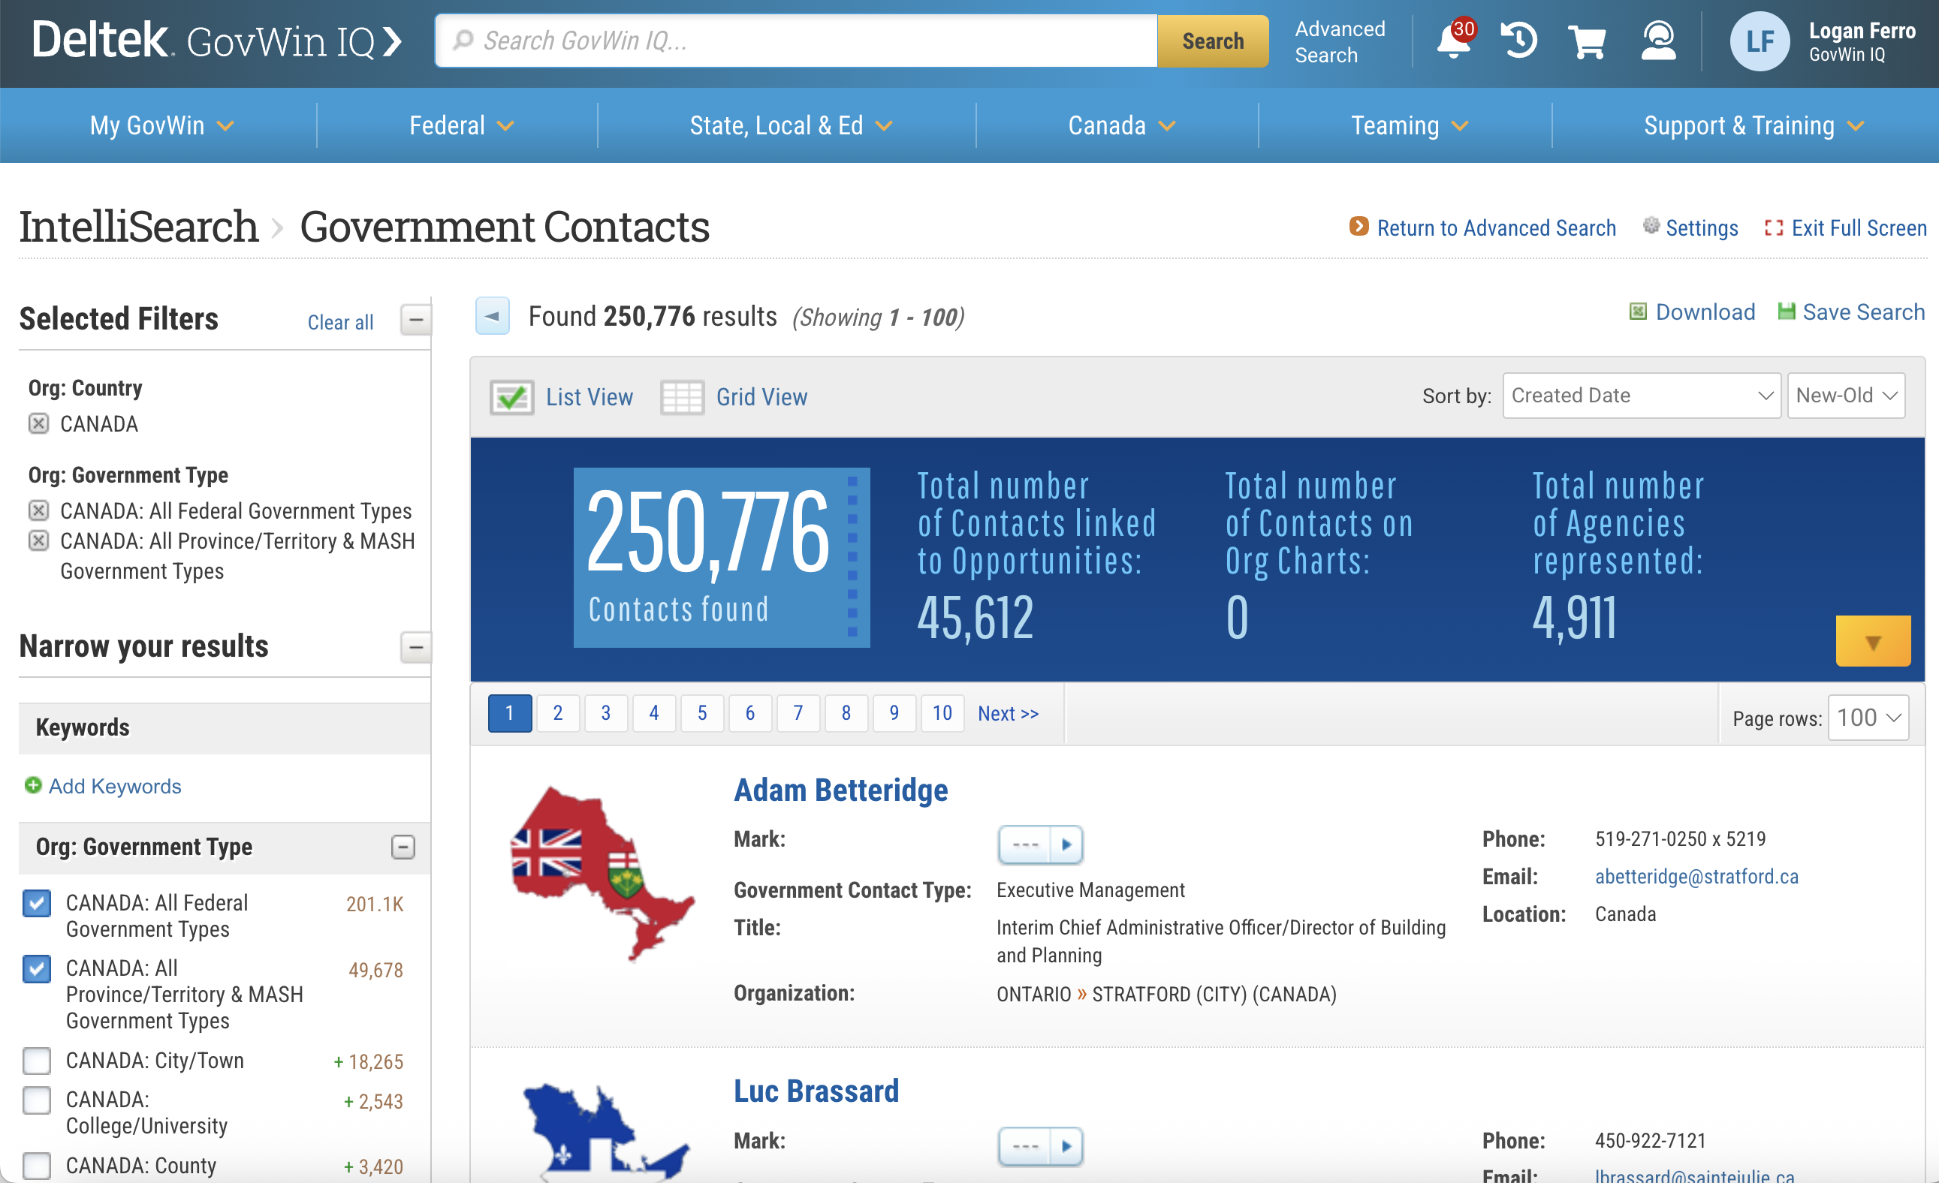Click the Mark arrow for Luc Brassard
Image resolution: width=1939 pixels, height=1183 pixels.
[1066, 1145]
